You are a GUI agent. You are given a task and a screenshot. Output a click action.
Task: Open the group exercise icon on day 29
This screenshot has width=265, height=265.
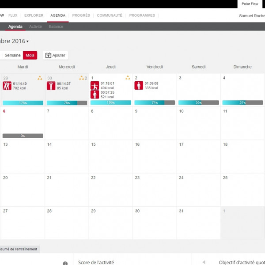7,86
